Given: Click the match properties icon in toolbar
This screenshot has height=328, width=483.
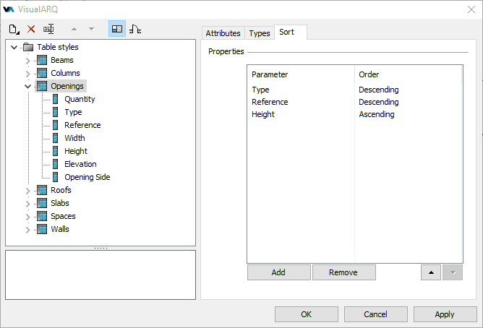Looking at the screenshot, I should (135, 29).
